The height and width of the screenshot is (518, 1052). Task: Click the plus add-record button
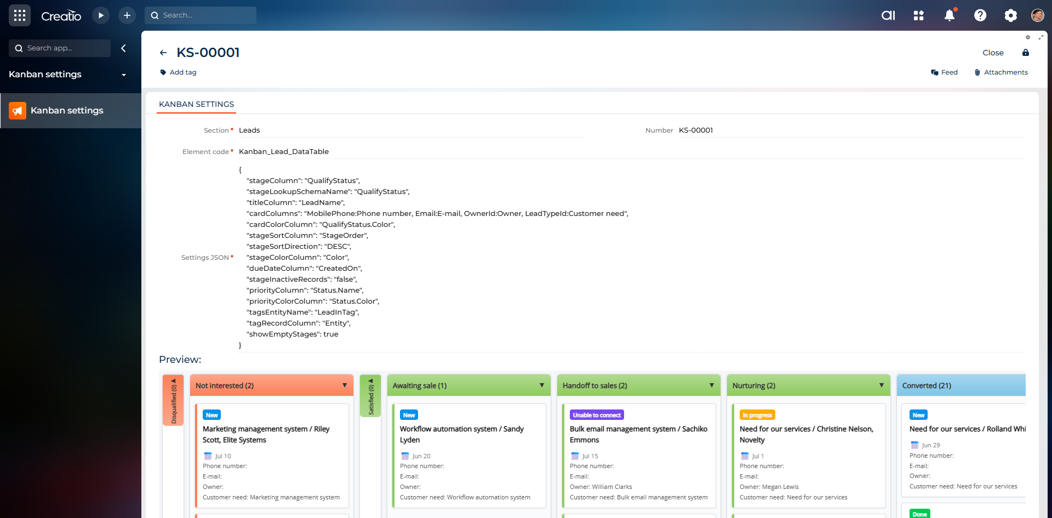(127, 15)
